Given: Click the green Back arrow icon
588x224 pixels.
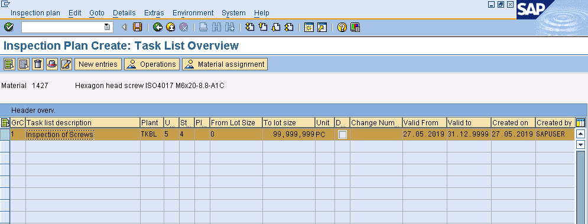Looking at the screenshot, I should (x=158, y=27).
